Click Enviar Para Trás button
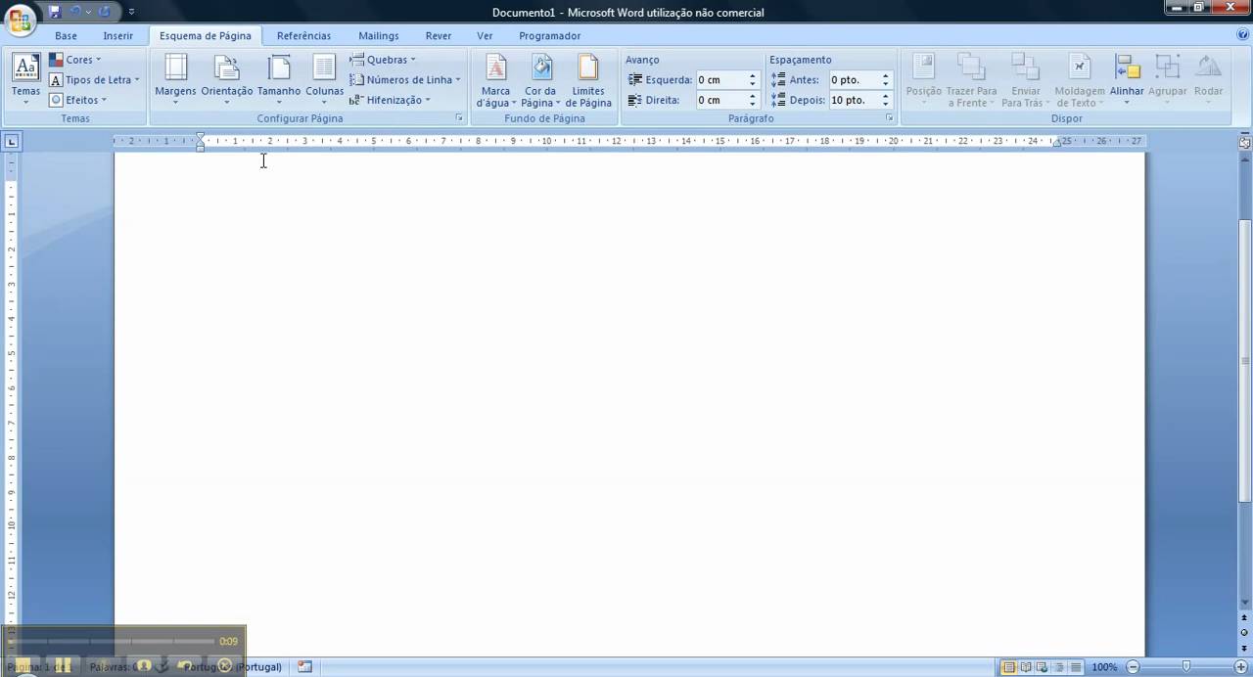This screenshot has width=1253, height=677. [x=1025, y=80]
